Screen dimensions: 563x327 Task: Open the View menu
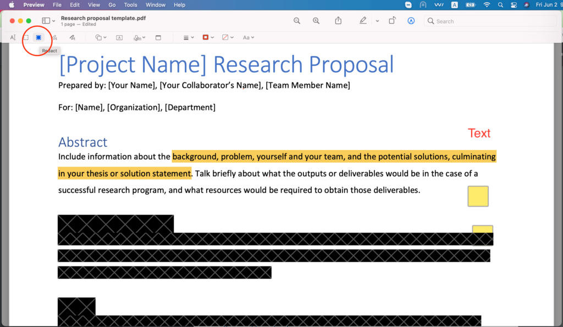click(94, 5)
